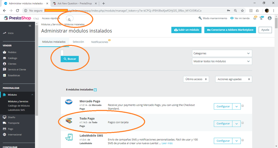
Task: Click the Mercado Pago module icon
Action: coord(69,102)
